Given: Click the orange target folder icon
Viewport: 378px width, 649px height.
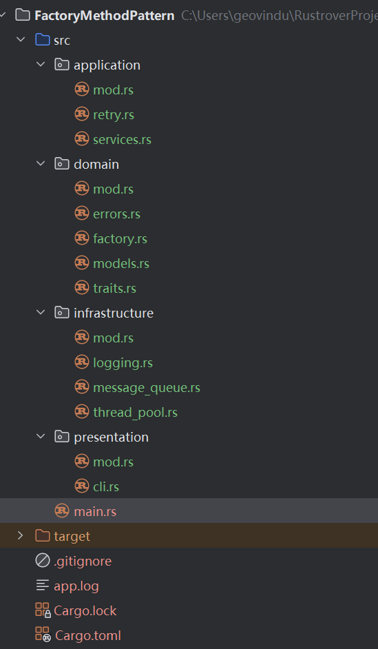Looking at the screenshot, I should point(42,535).
